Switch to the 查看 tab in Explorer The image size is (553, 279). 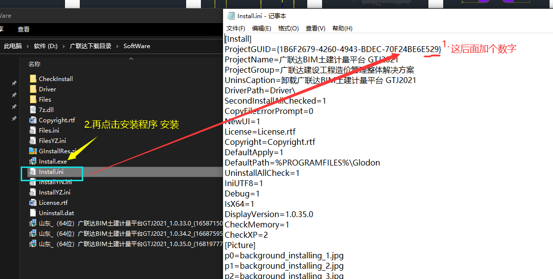point(24,29)
